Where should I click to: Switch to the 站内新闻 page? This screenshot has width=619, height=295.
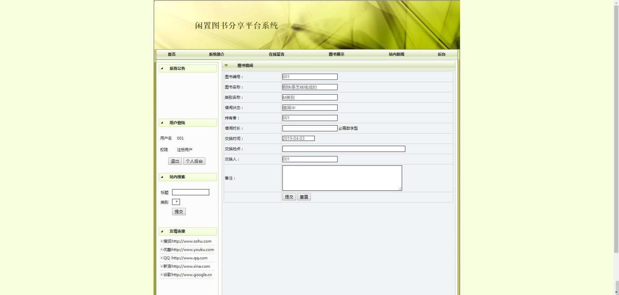coord(397,54)
